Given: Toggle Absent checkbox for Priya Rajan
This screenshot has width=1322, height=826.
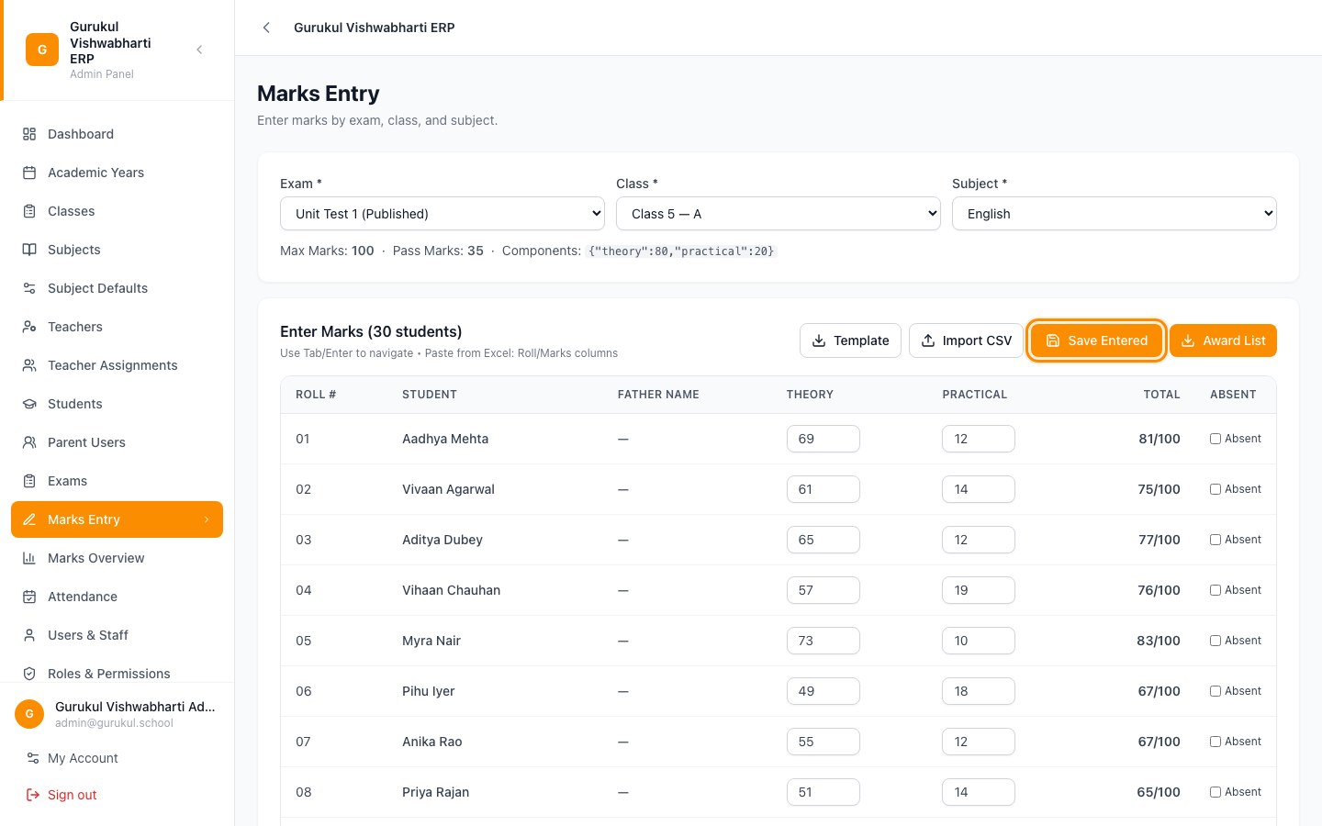Looking at the screenshot, I should pos(1216,792).
